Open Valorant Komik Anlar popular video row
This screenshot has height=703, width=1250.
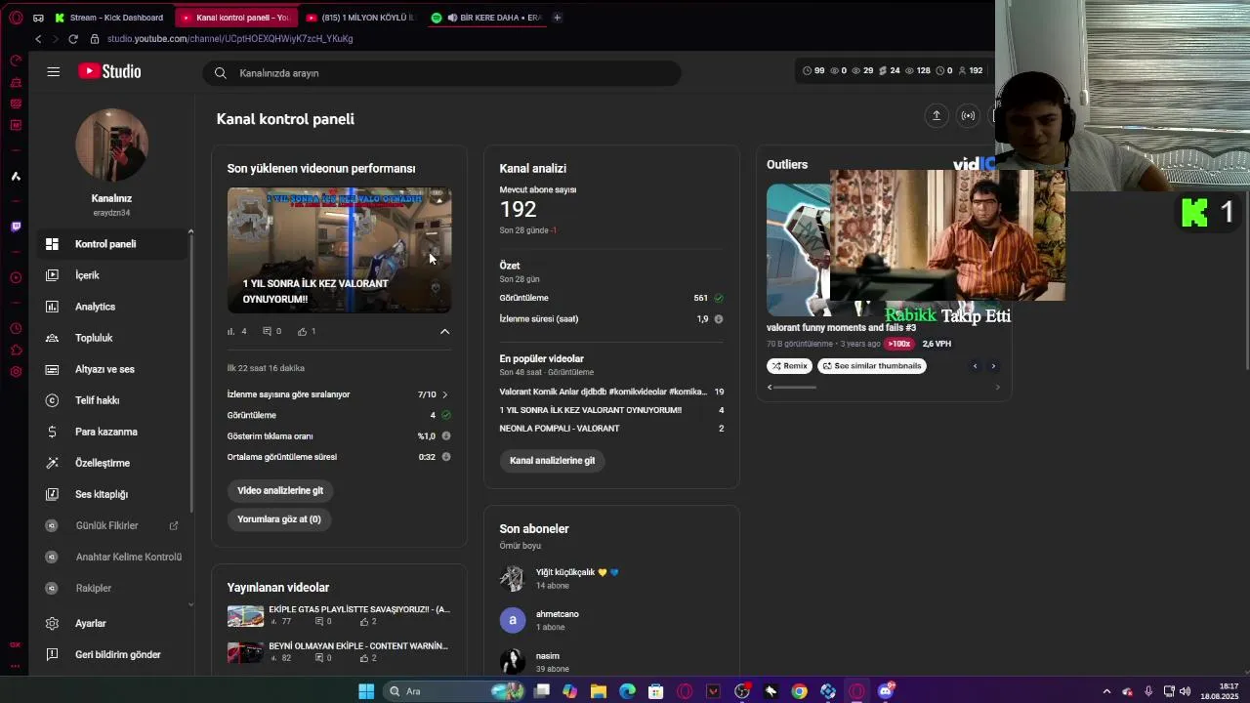611,392
